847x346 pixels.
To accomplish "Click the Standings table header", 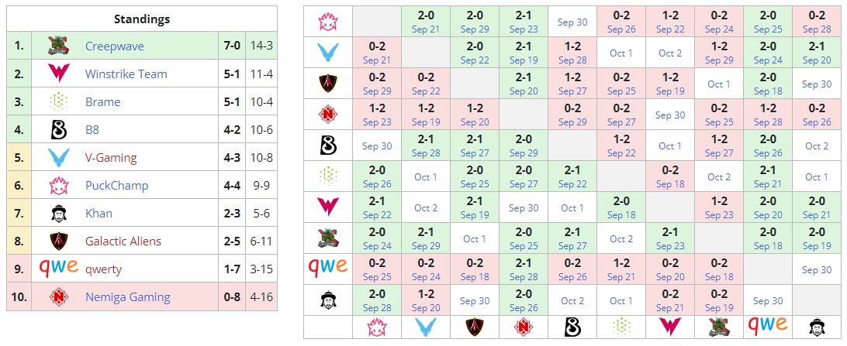I will tap(142, 19).
